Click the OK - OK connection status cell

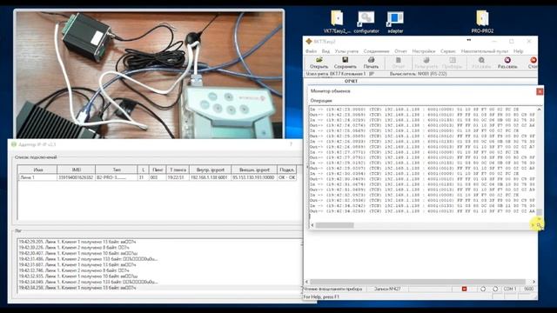click(x=286, y=177)
